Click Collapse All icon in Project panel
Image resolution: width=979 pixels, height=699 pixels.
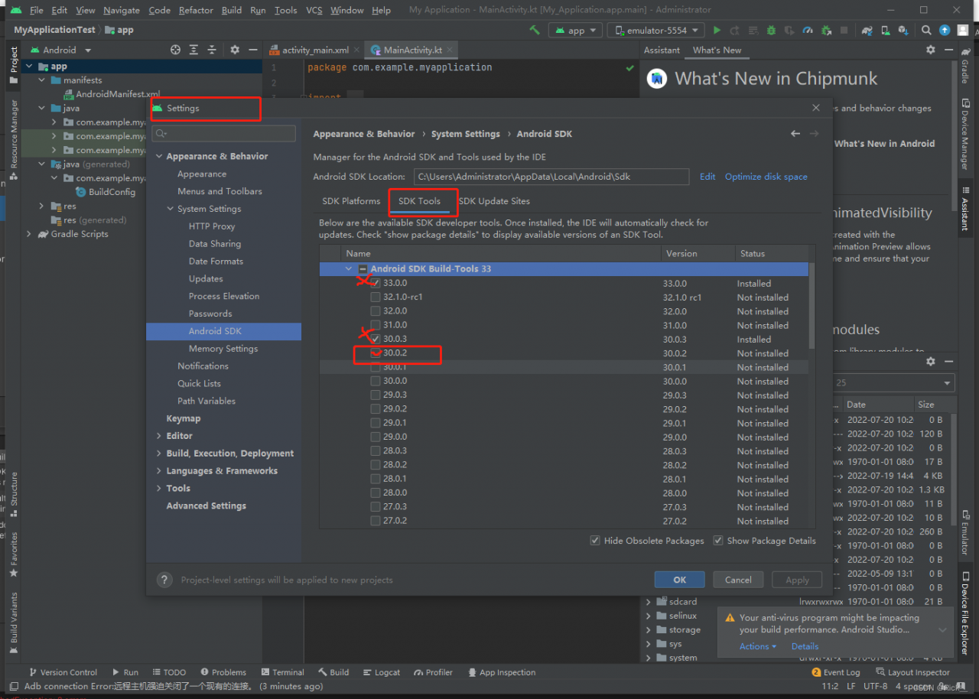coord(212,50)
